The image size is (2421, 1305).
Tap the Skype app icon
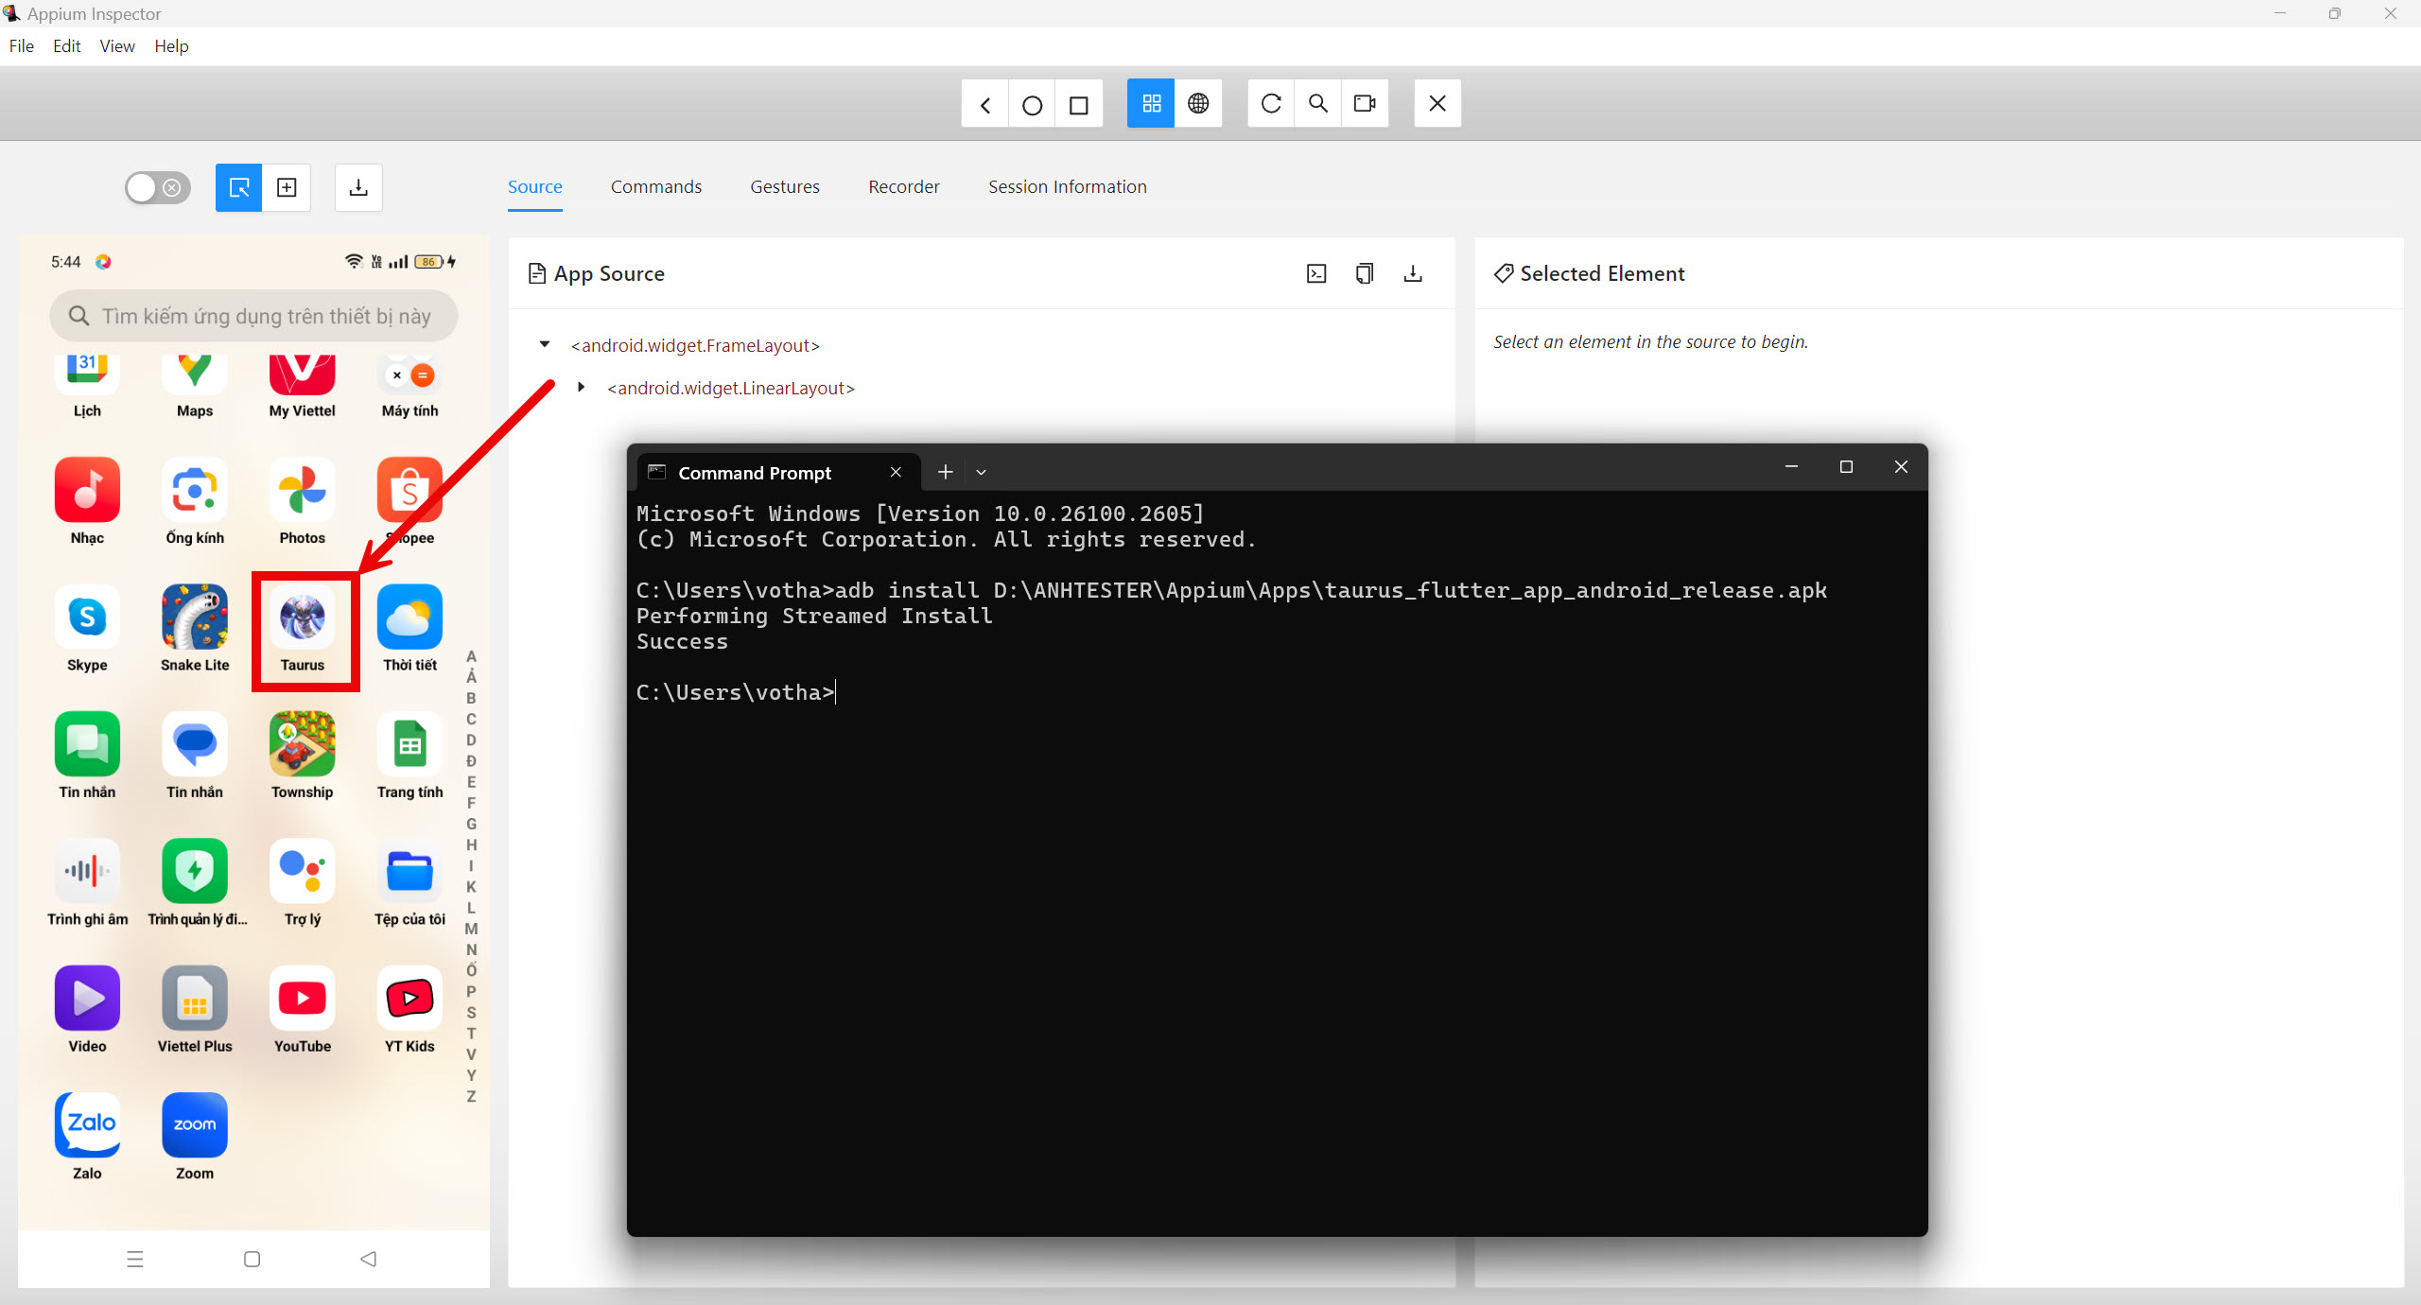[x=87, y=618]
